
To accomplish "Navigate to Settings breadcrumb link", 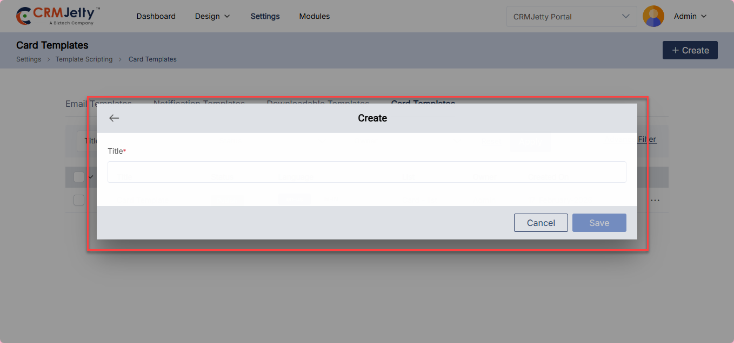I will [29, 59].
